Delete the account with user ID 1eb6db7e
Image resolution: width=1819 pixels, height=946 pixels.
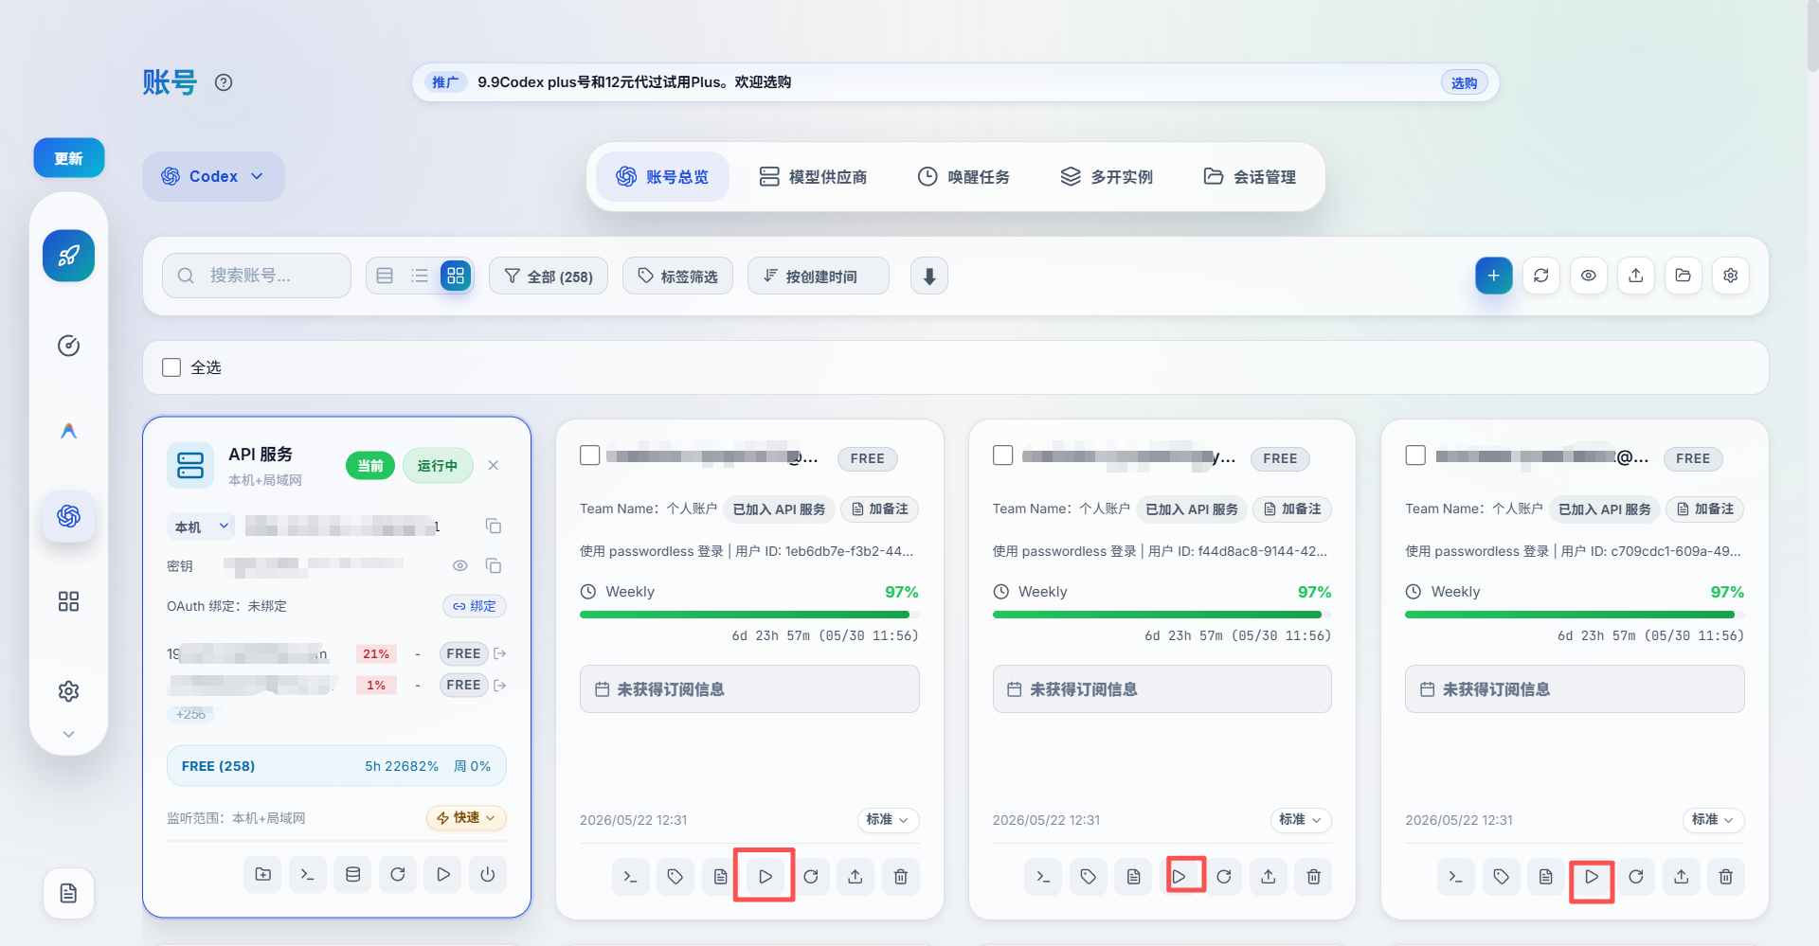pos(901,877)
